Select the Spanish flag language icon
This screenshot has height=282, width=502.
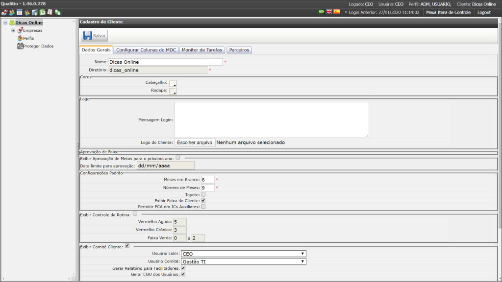pyautogui.click(x=337, y=12)
